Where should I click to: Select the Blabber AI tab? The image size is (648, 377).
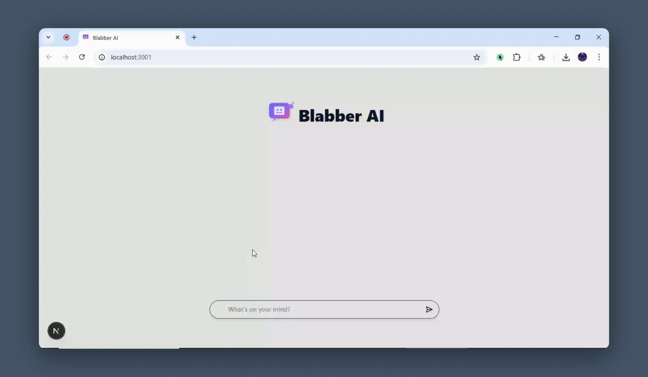122,37
